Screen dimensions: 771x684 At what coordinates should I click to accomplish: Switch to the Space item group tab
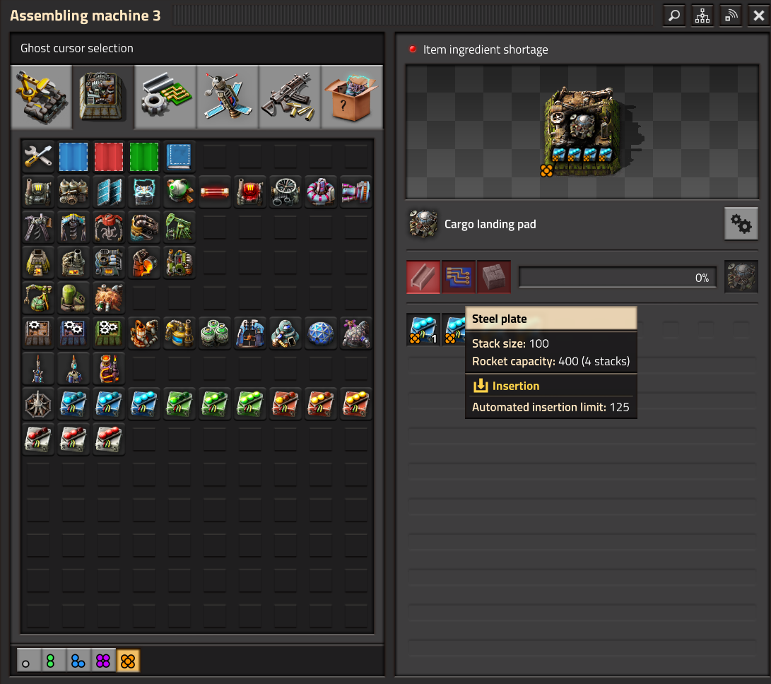pos(227,97)
